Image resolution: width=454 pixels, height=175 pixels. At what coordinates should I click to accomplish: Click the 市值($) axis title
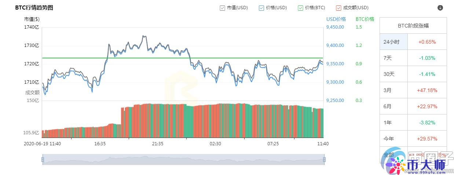[x=32, y=19]
